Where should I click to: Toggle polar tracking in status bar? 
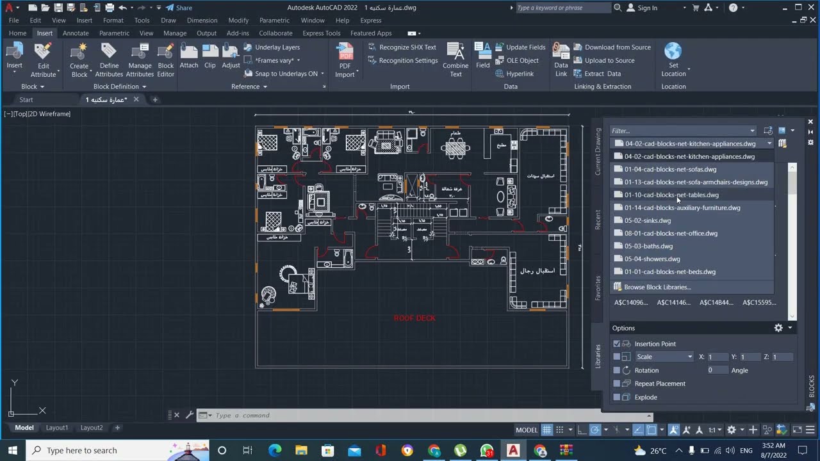(x=595, y=430)
